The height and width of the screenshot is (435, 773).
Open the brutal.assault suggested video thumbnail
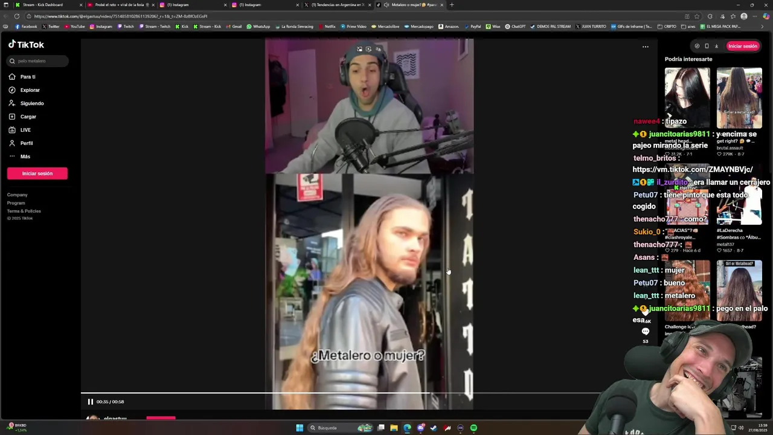tap(739, 97)
